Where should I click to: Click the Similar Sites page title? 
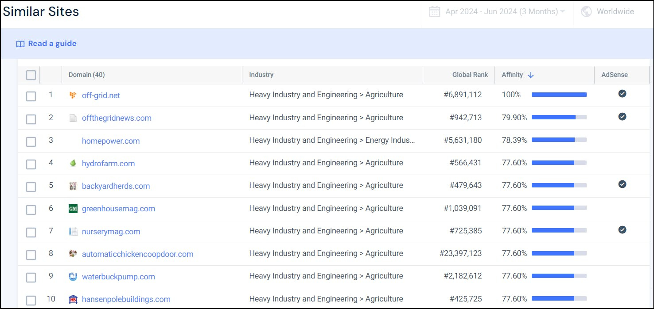coord(41,11)
